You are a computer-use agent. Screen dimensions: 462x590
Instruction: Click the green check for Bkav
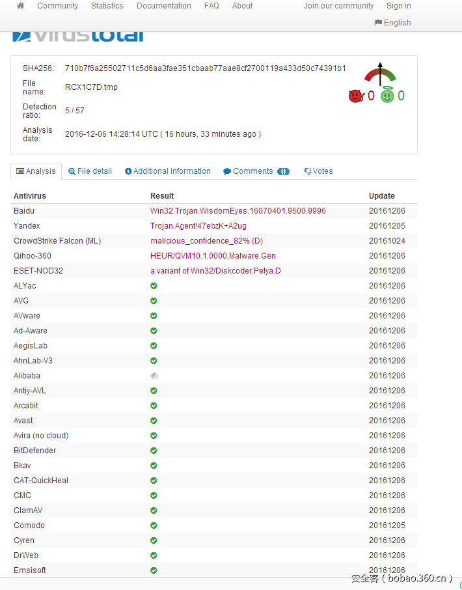click(x=154, y=466)
